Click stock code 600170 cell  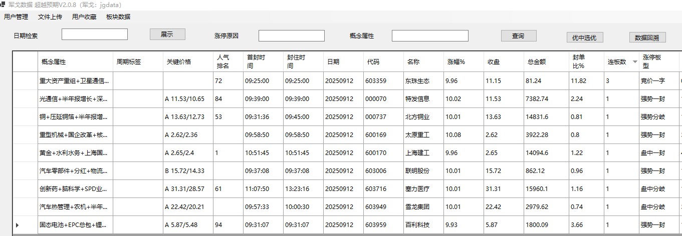pyautogui.click(x=376, y=153)
